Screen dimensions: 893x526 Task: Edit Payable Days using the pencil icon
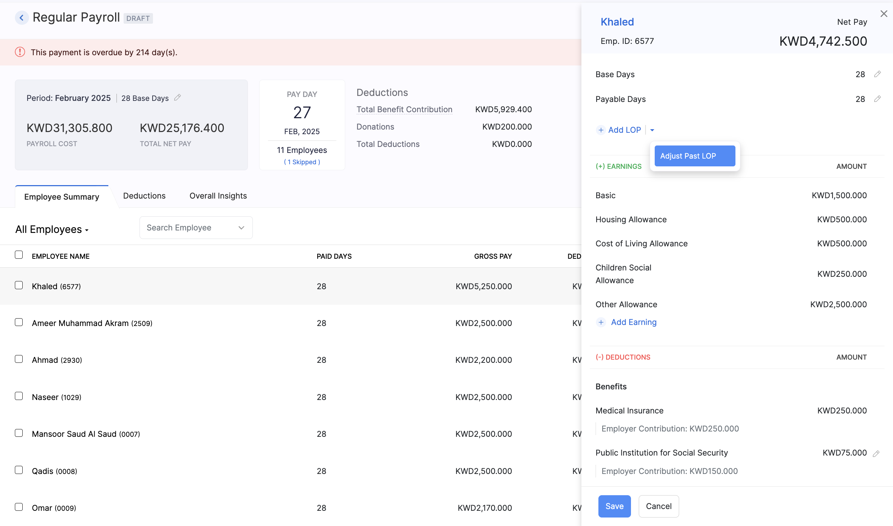(878, 99)
